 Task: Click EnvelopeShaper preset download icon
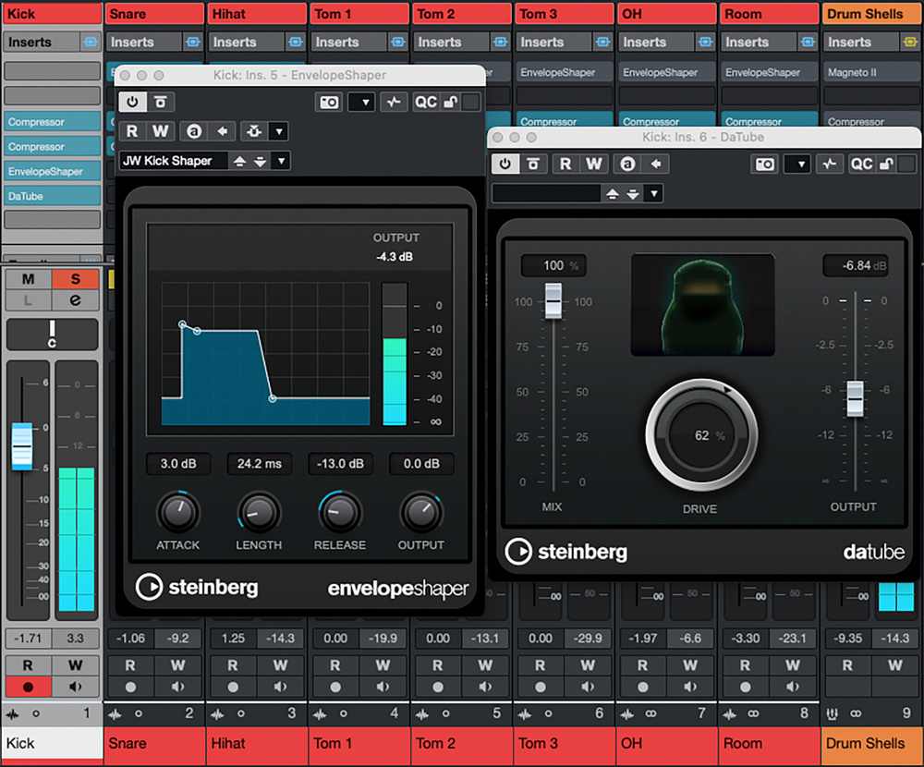pos(255,131)
